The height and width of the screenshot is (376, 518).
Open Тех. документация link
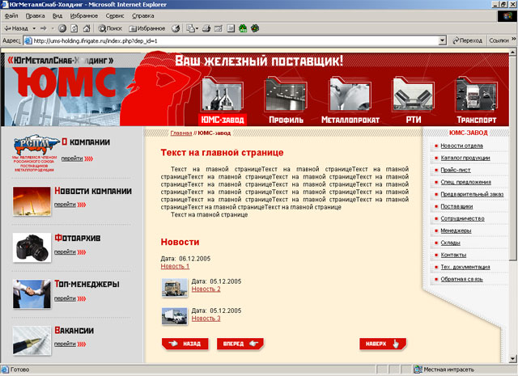click(465, 267)
